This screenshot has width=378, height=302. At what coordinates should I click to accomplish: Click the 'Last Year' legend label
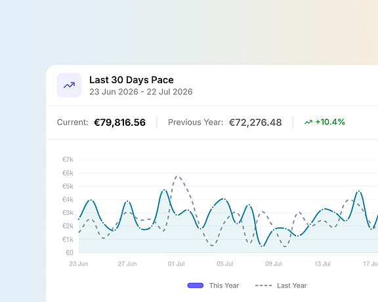pyautogui.click(x=291, y=286)
